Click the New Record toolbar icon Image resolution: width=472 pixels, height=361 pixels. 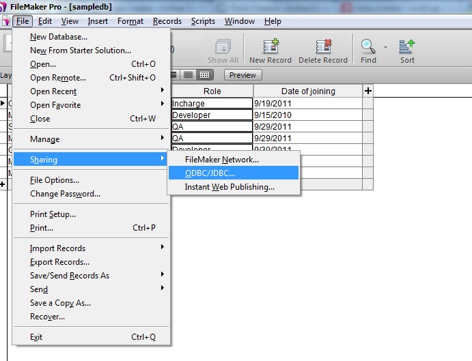270,46
